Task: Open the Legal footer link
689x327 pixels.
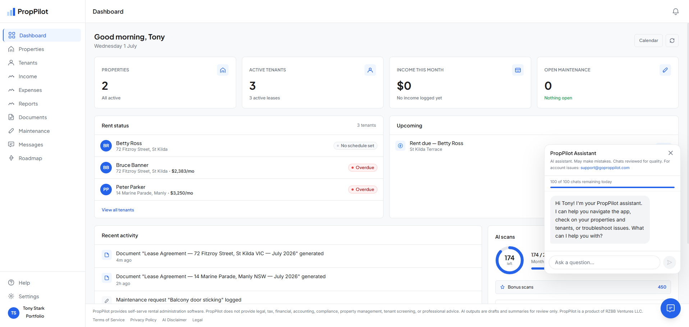Action: [x=197, y=320]
